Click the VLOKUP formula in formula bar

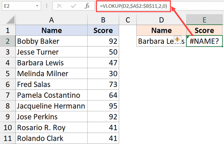(133, 6)
